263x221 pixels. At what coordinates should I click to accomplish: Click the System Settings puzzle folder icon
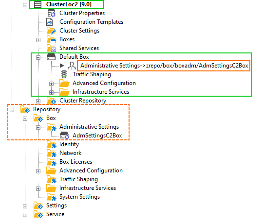coord(51,197)
